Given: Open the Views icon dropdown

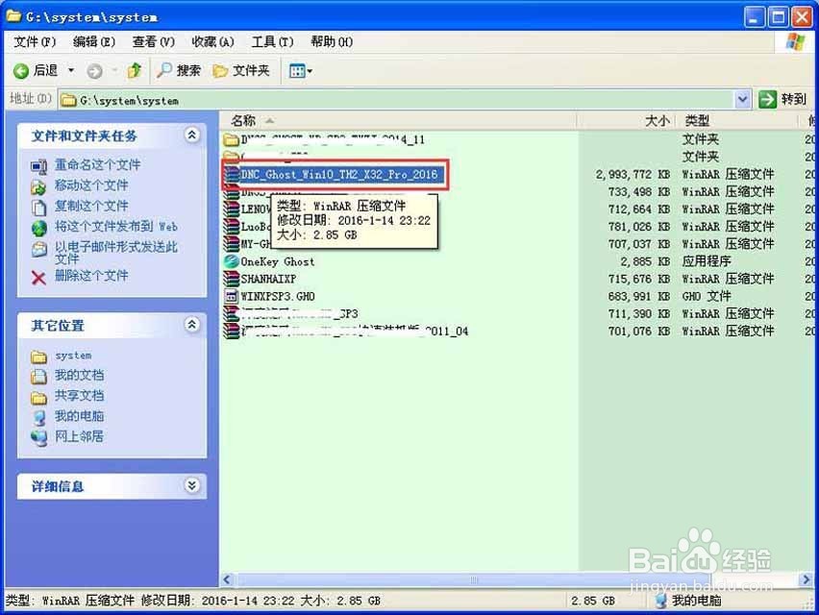Looking at the screenshot, I should pyautogui.click(x=300, y=71).
